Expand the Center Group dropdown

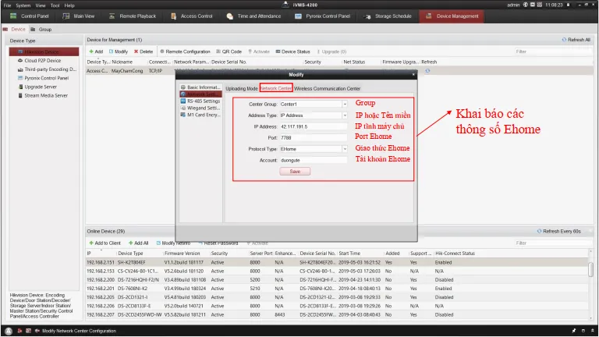[x=345, y=103]
